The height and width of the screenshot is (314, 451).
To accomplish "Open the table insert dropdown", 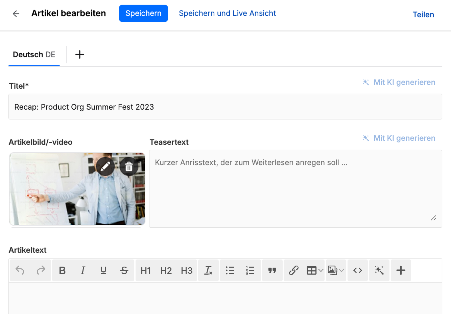I will tap(315, 270).
